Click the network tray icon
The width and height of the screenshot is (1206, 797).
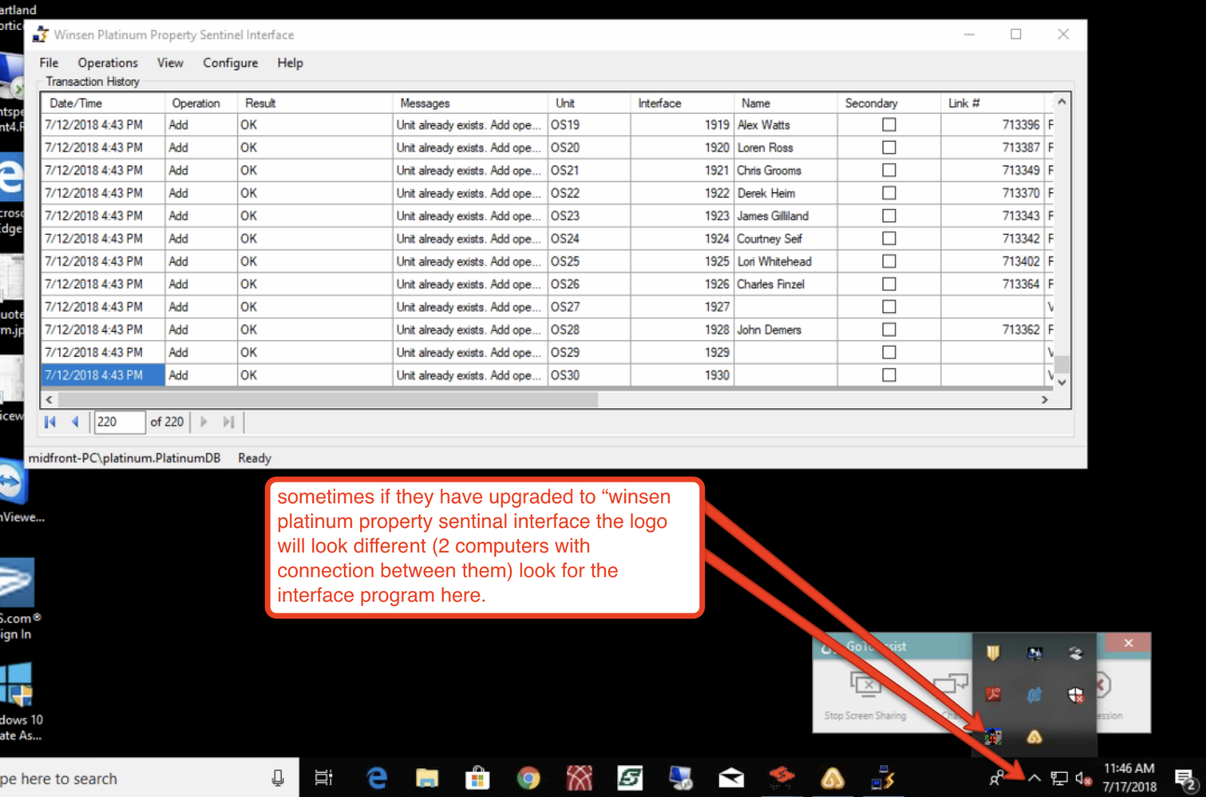(x=1059, y=778)
